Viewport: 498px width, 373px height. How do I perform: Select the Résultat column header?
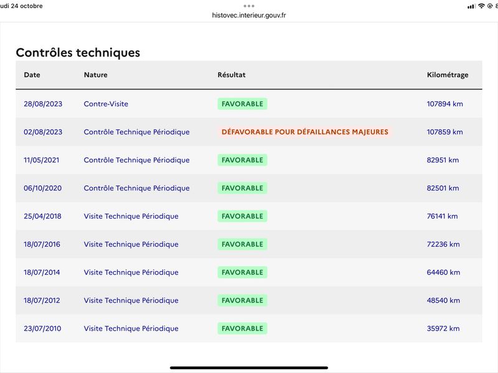232,75
